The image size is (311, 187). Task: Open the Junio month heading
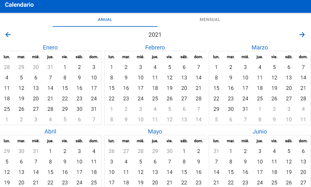260,131
